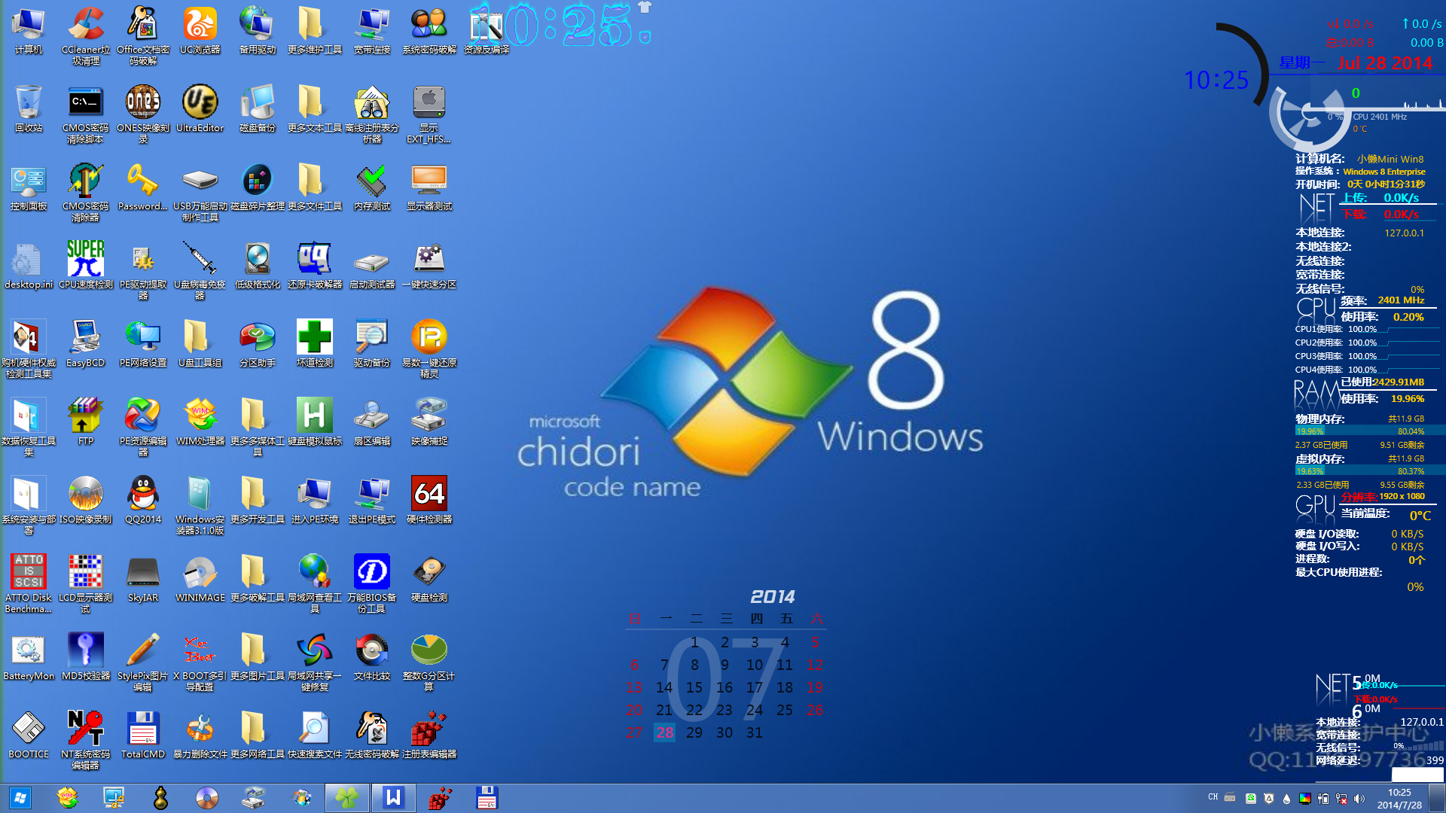Open ONES映像刻录 burning tool
The image size is (1446, 813).
pyautogui.click(x=143, y=114)
